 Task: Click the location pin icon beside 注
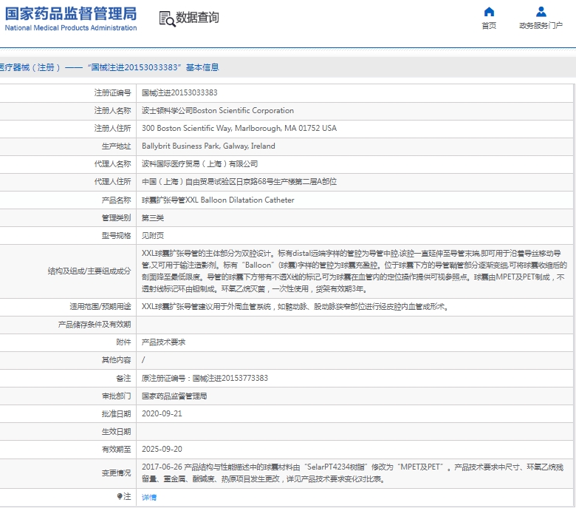[120, 496]
